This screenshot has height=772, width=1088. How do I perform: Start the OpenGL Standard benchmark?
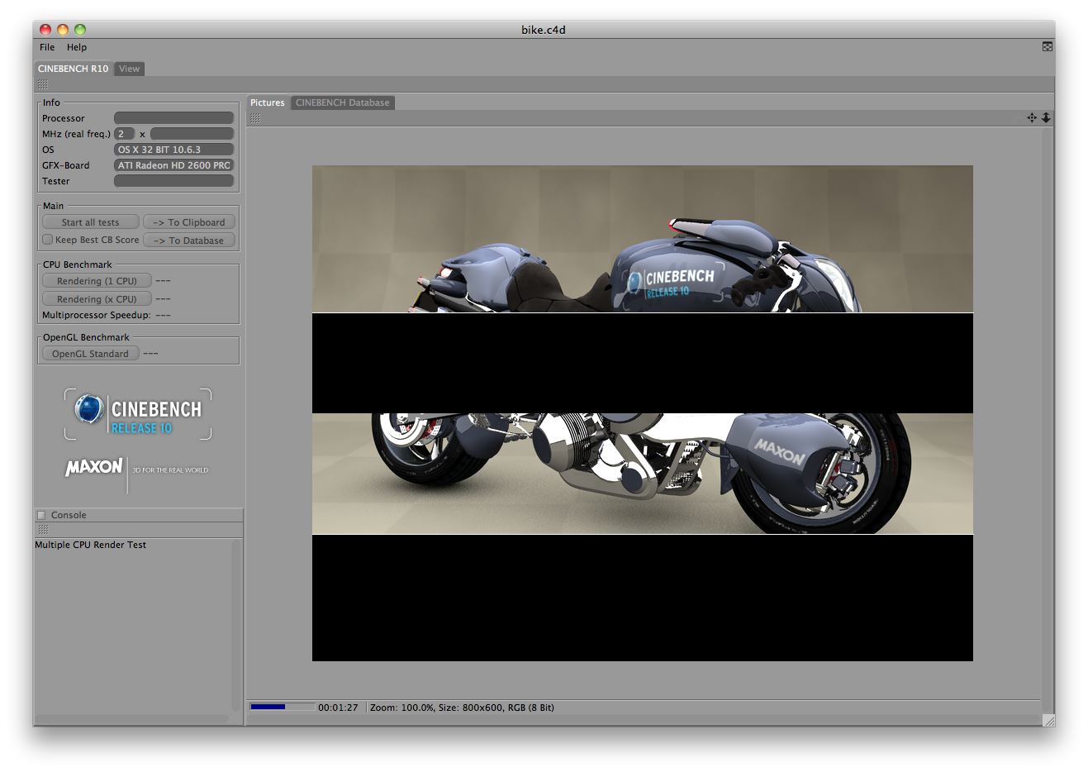[x=91, y=354]
